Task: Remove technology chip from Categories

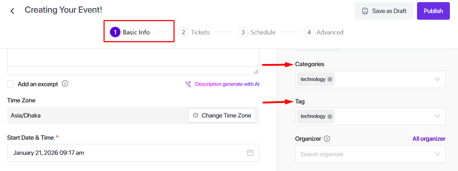Action: [x=330, y=79]
